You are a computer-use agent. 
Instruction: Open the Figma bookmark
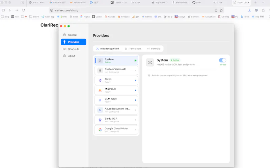85,16
